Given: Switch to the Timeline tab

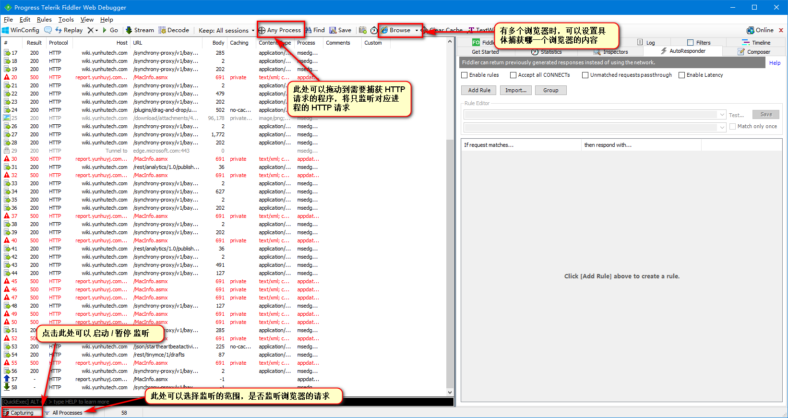Looking at the screenshot, I should click(x=756, y=43).
